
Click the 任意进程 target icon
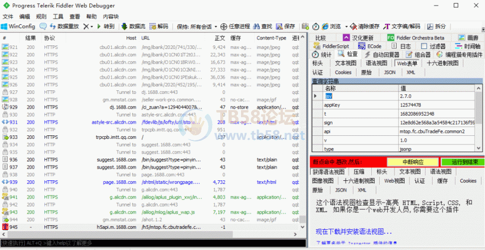[224, 26]
